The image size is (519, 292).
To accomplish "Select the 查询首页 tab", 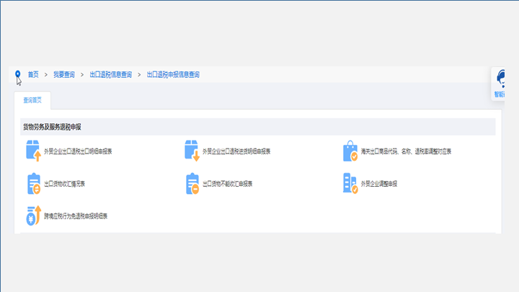I will [x=32, y=100].
